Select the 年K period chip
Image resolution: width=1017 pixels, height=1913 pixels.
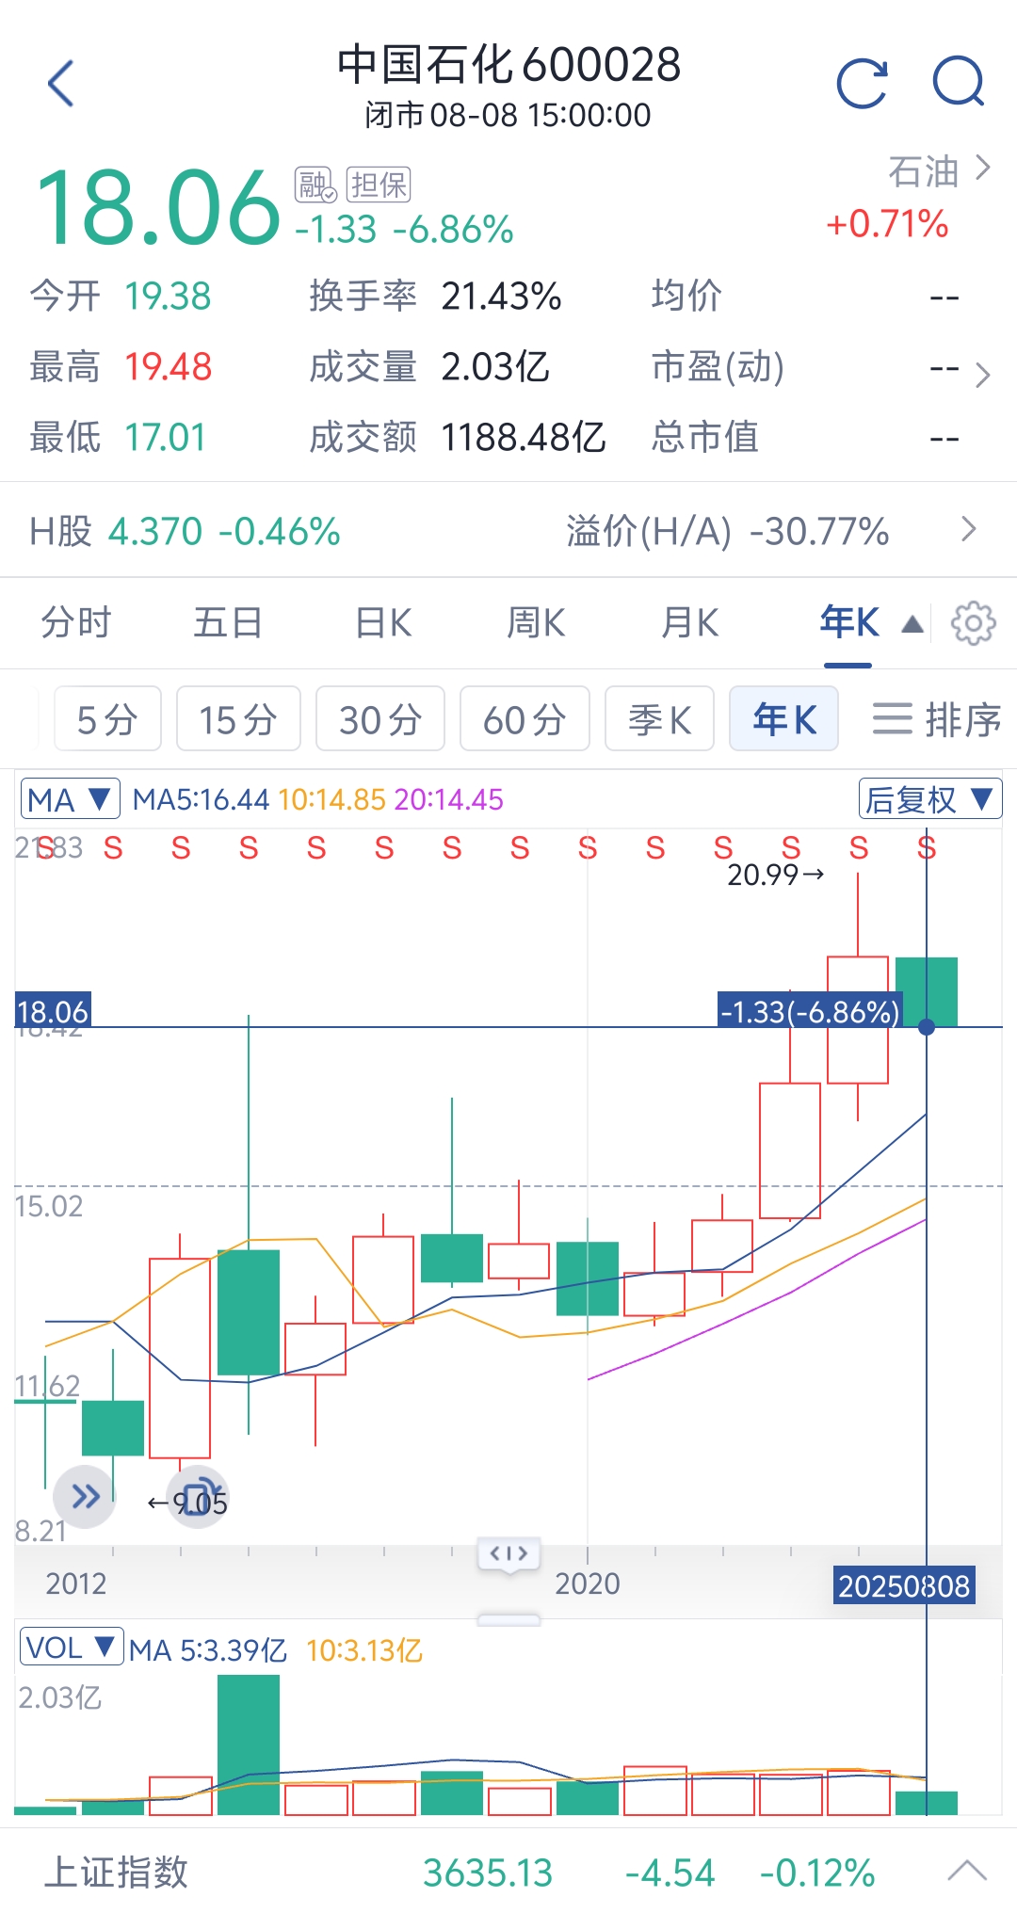click(783, 719)
